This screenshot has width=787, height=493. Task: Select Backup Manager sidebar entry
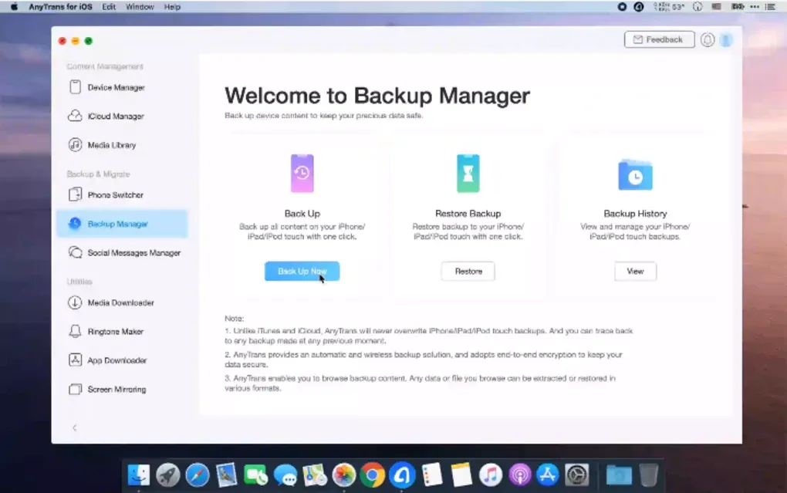121,224
